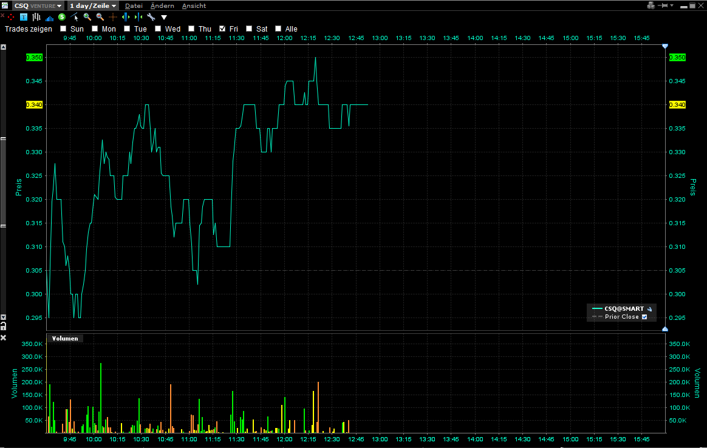Select the text annotation tool
Image resolution: width=707 pixels, height=448 pixels.
(x=22, y=17)
